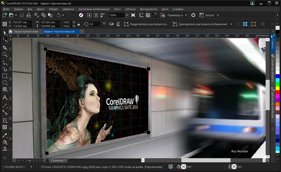Select the Connector tool
The width and height of the screenshot is (281, 172).
click(x=5, y=112)
